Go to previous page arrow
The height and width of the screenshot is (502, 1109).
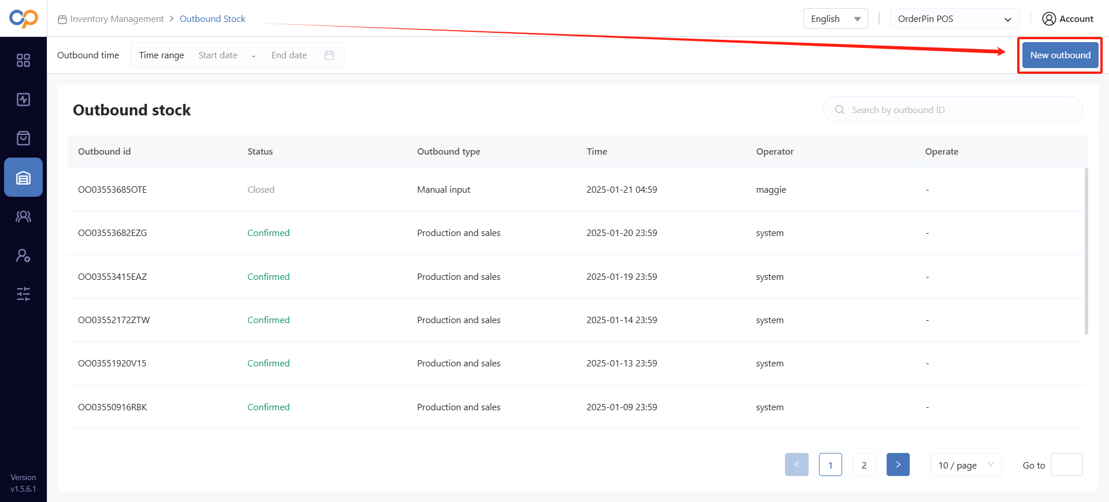click(x=797, y=464)
